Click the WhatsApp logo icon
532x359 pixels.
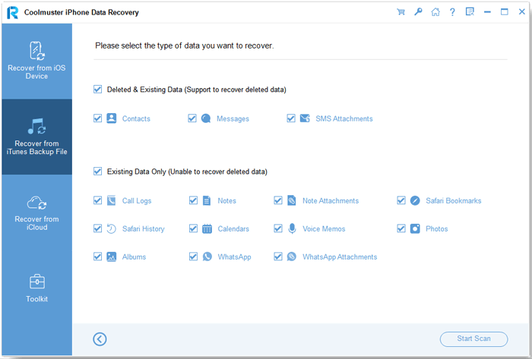[x=207, y=257]
